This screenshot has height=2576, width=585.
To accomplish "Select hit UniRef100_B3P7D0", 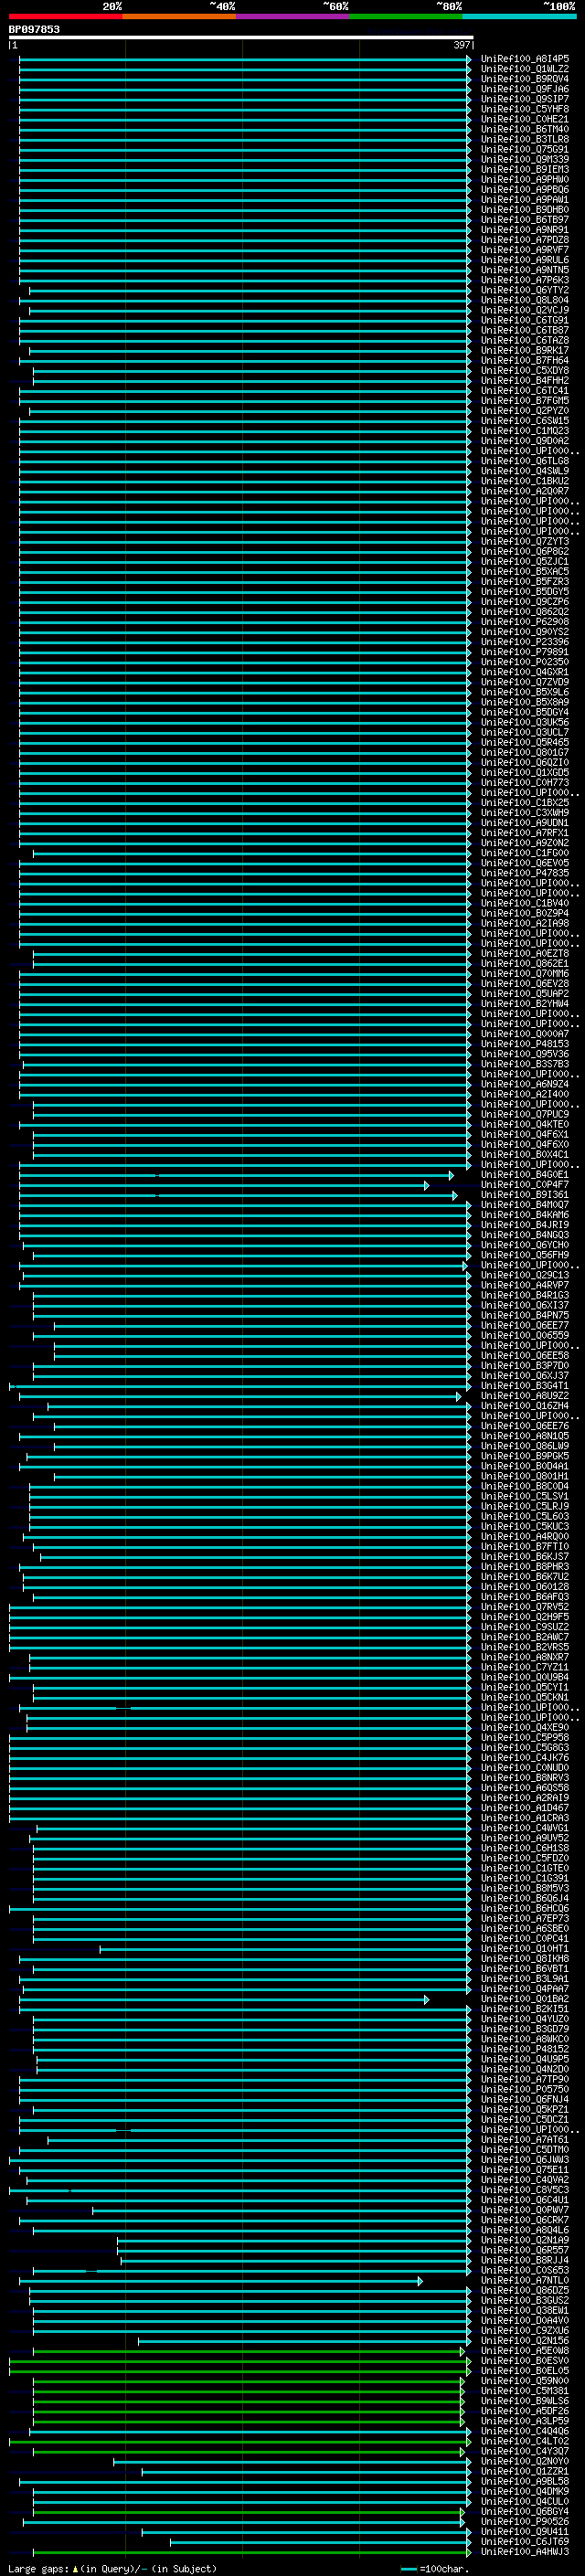I will coord(525,1365).
